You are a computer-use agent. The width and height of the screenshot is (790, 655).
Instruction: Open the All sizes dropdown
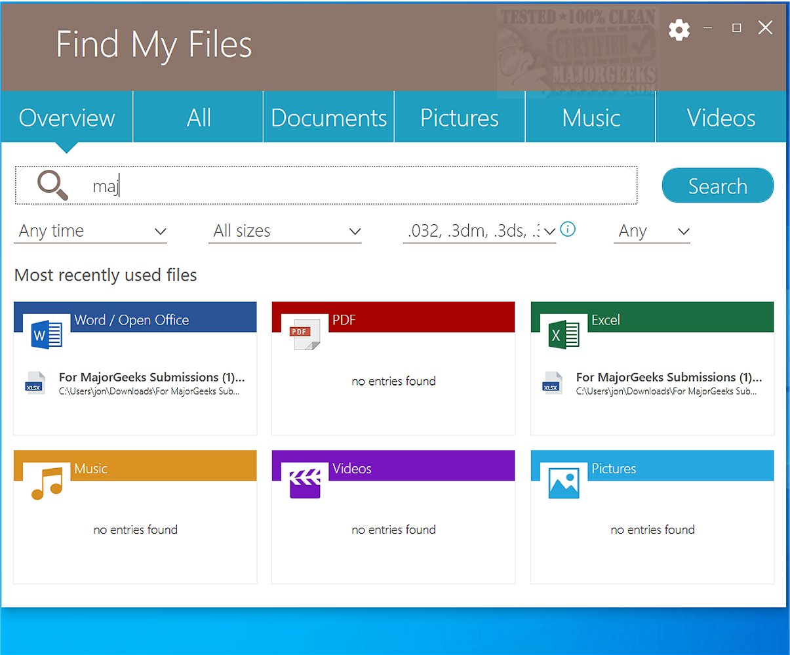pyautogui.click(x=285, y=231)
